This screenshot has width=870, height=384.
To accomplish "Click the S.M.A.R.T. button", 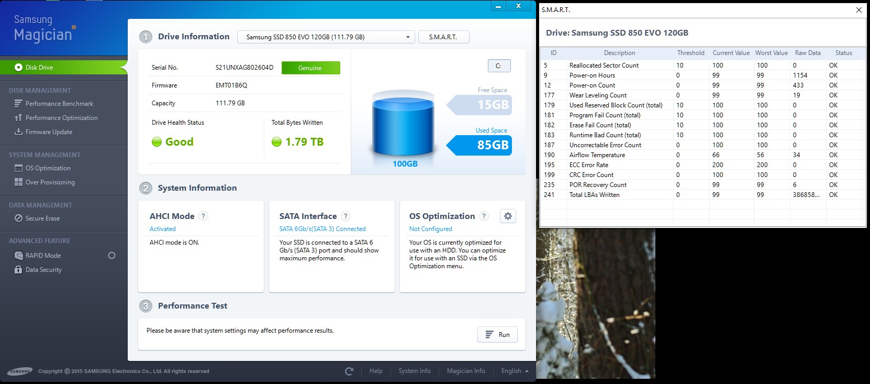I will 443,37.
